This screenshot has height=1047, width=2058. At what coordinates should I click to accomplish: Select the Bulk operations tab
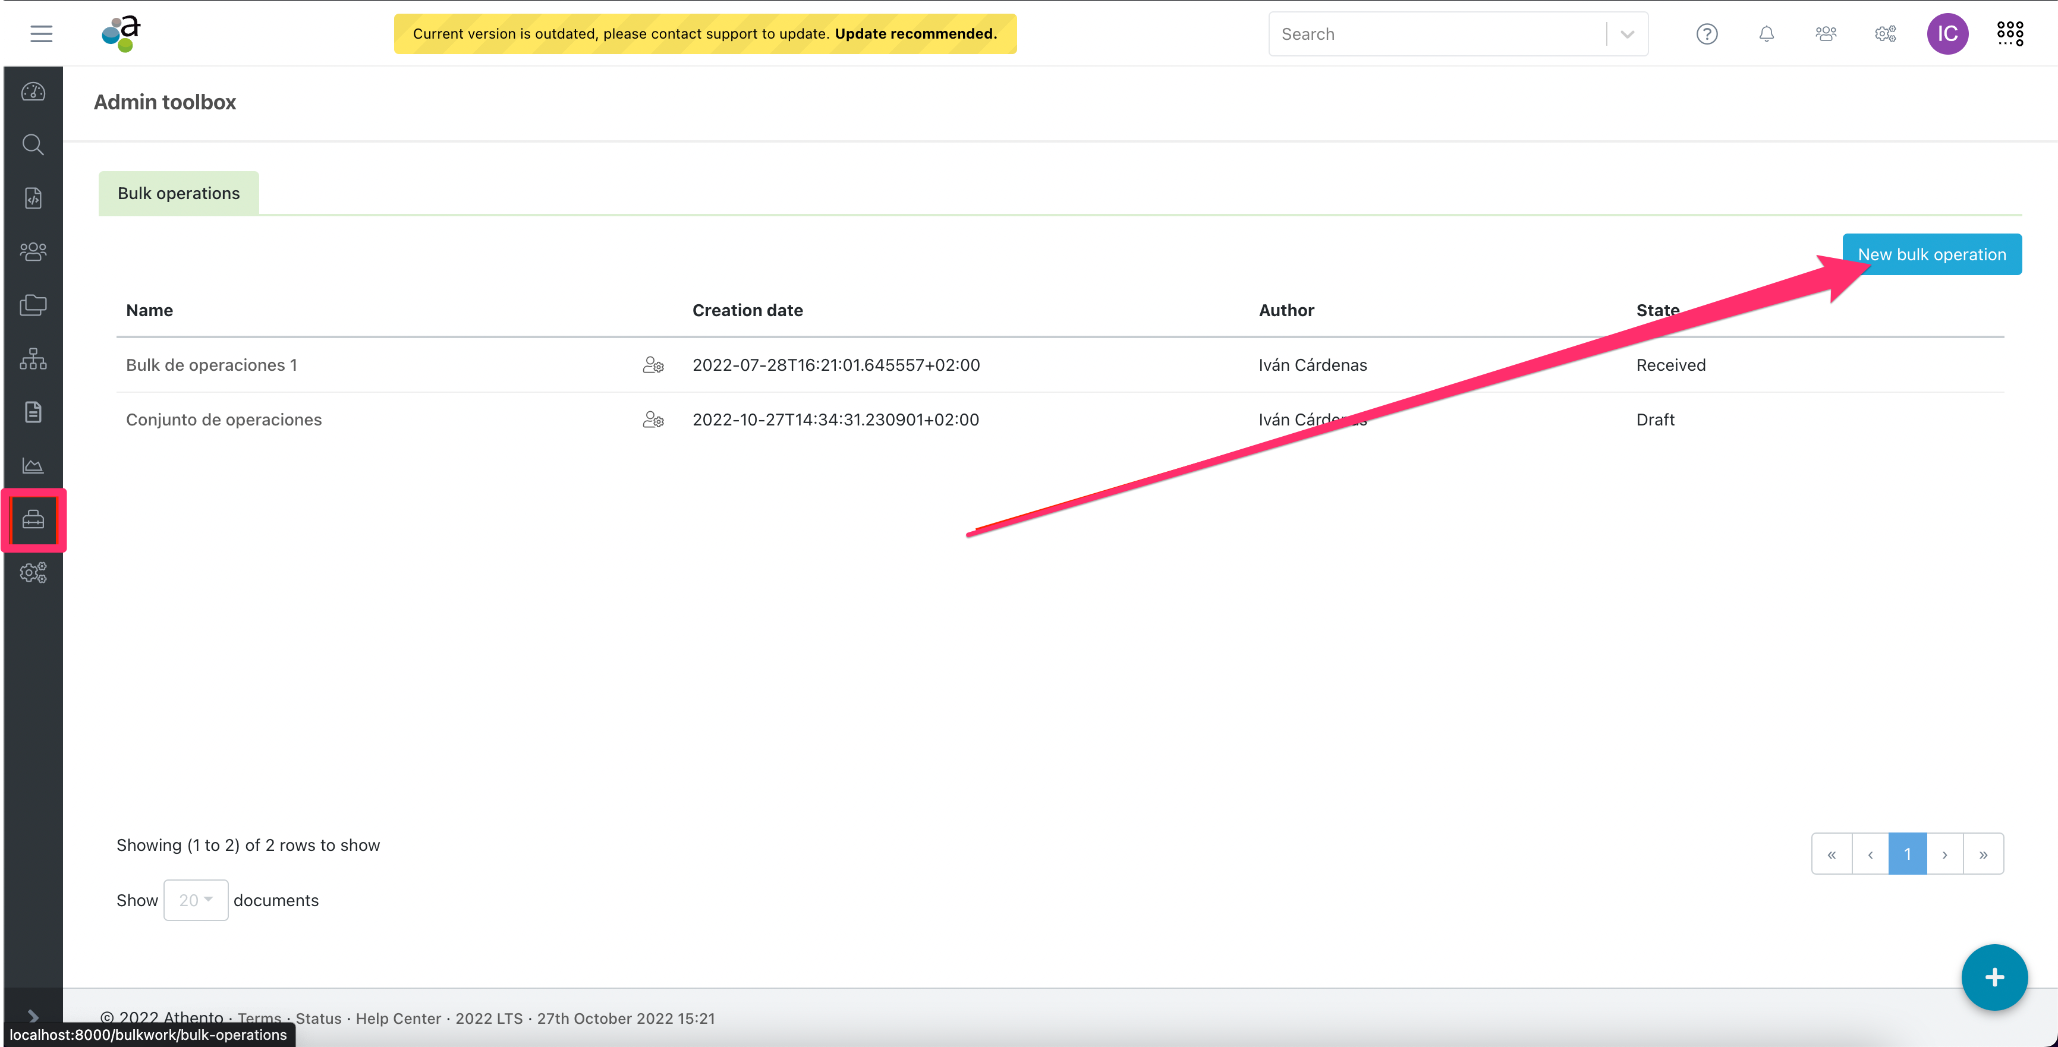(x=178, y=193)
